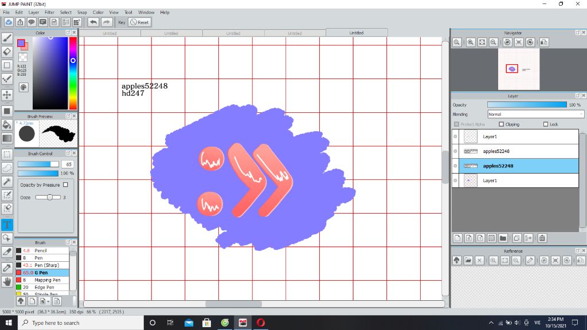Open the Window menu

[x=146, y=13]
